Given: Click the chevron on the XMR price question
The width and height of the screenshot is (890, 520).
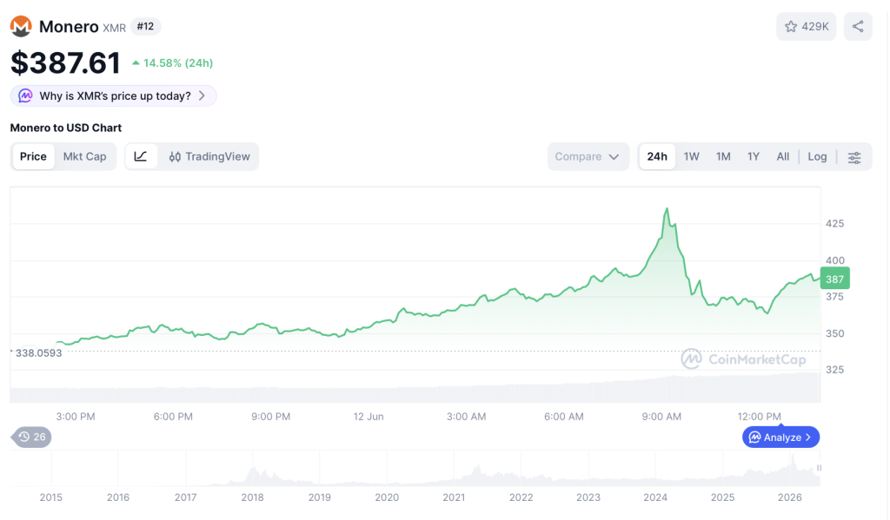Looking at the screenshot, I should pos(202,95).
